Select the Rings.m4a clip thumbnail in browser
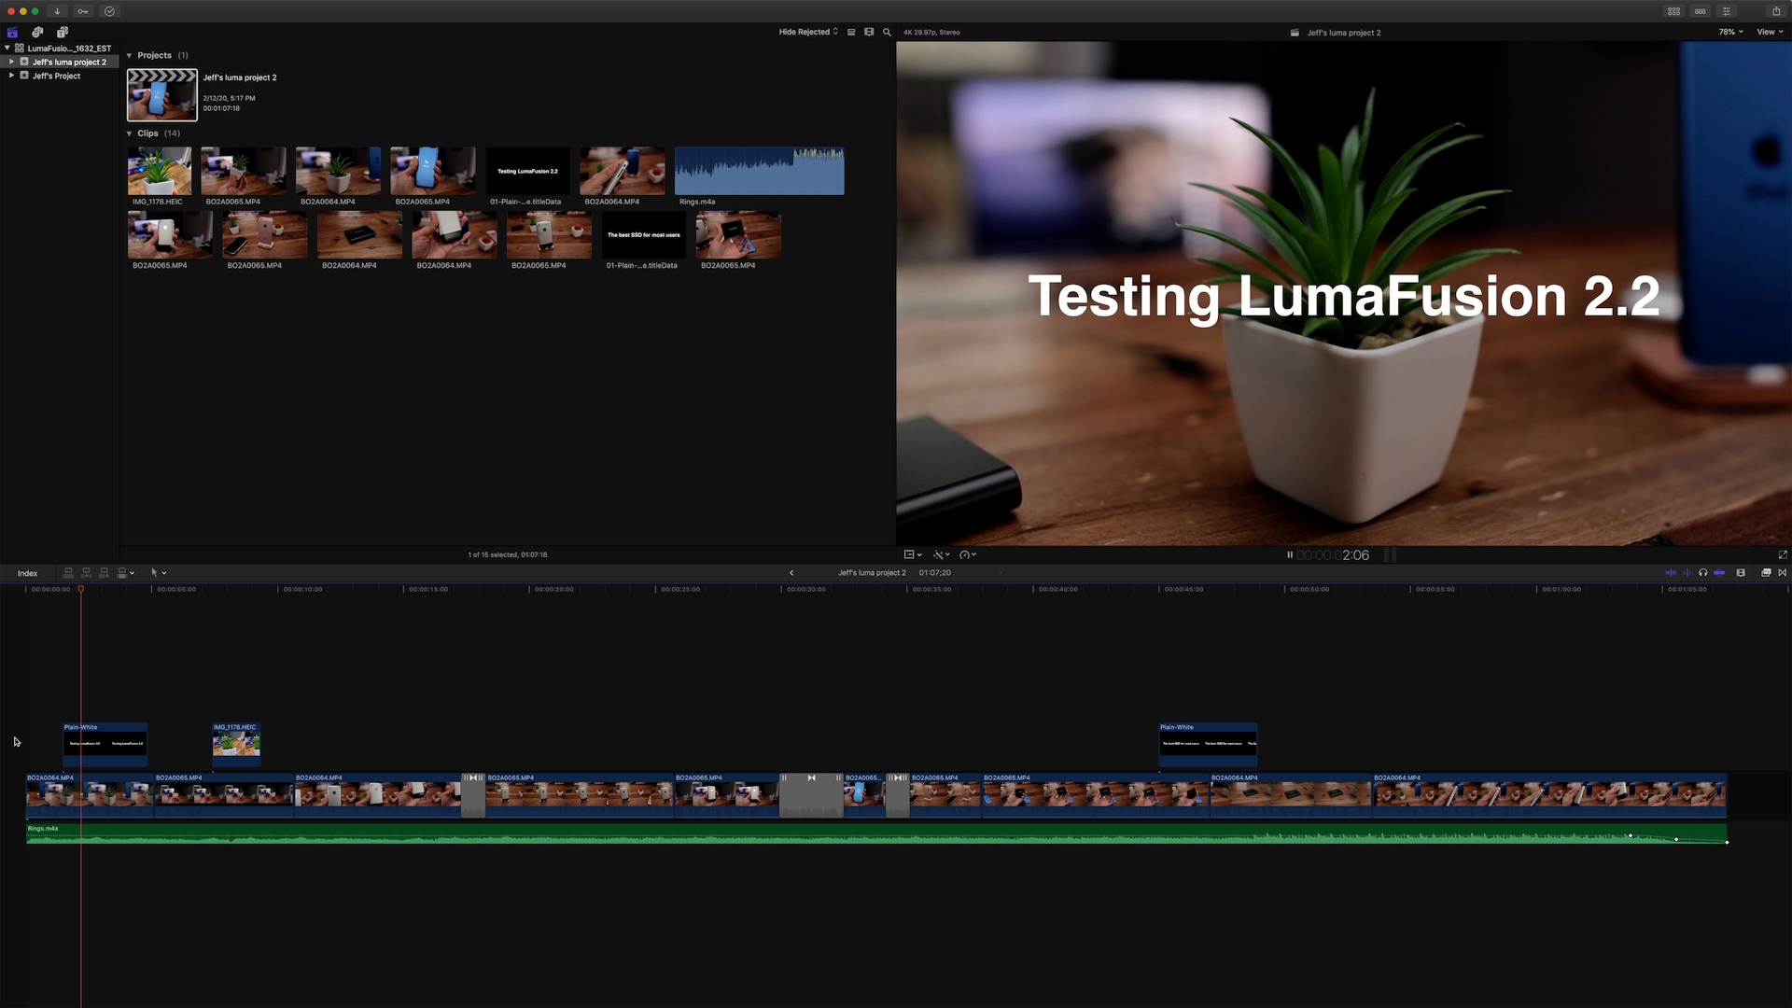The width and height of the screenshot is (1792, 1008). pos(759,171)
